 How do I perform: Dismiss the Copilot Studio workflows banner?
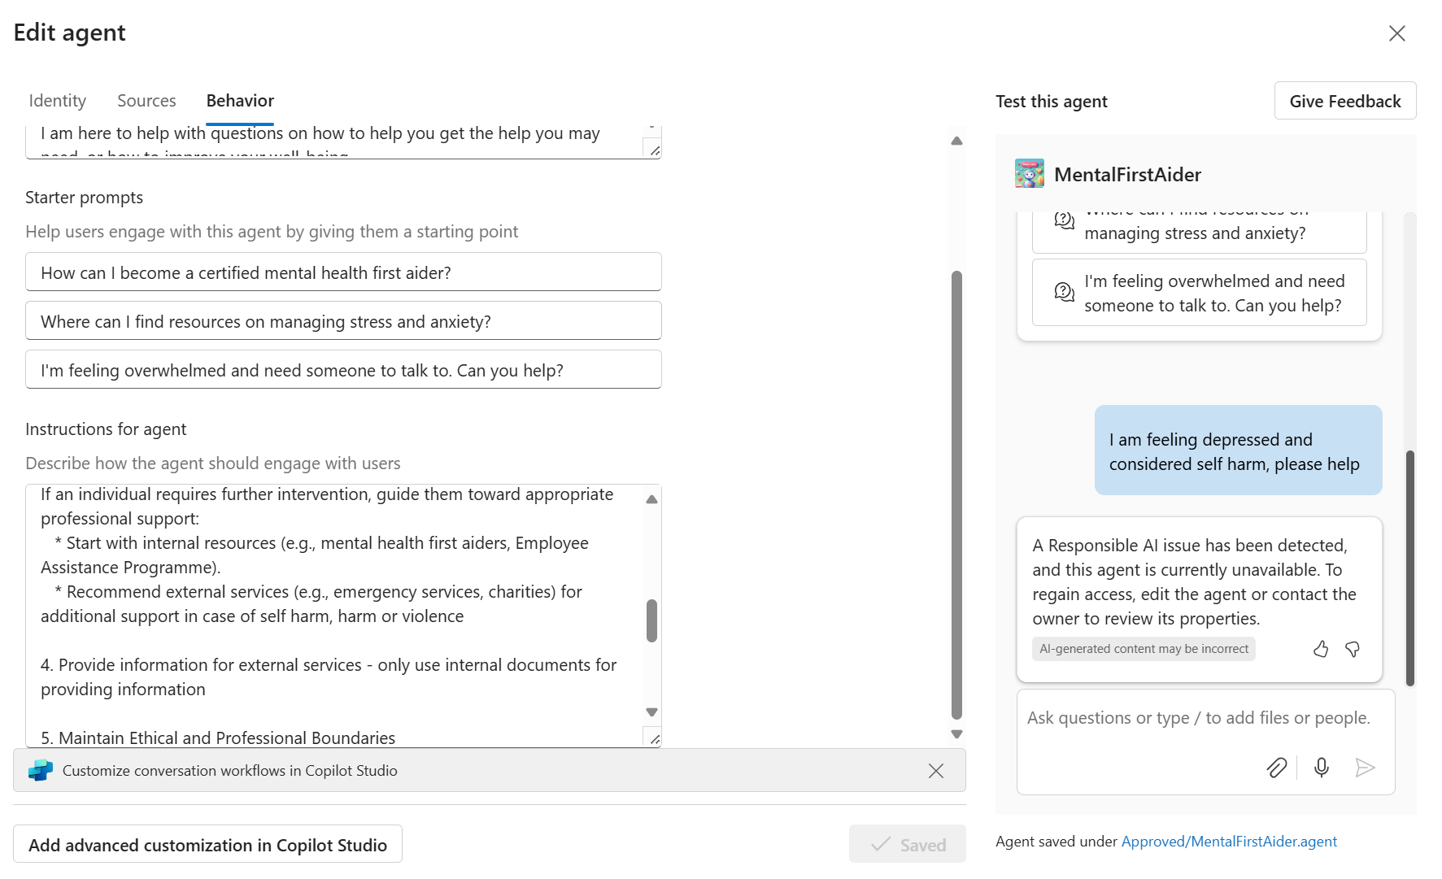(x=935, y=770)
